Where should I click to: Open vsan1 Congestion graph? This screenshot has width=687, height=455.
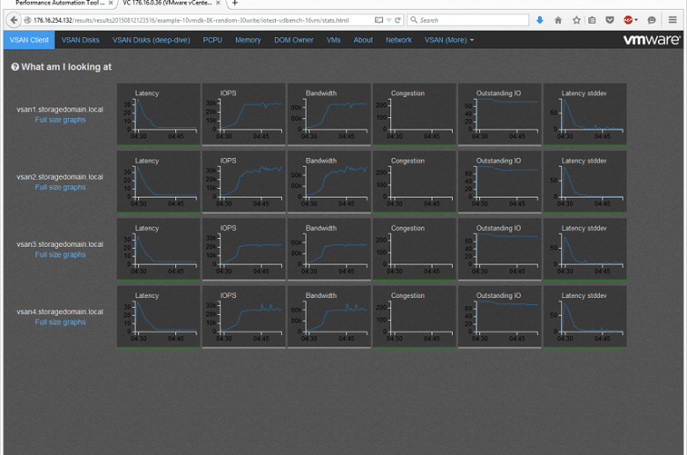tap(415, 114)
